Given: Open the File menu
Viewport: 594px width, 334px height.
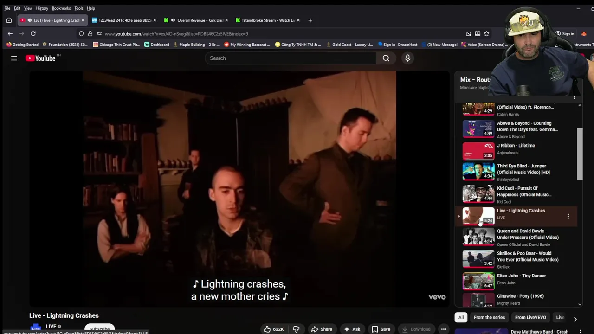Looking at the screenshot, I should 7,8.
